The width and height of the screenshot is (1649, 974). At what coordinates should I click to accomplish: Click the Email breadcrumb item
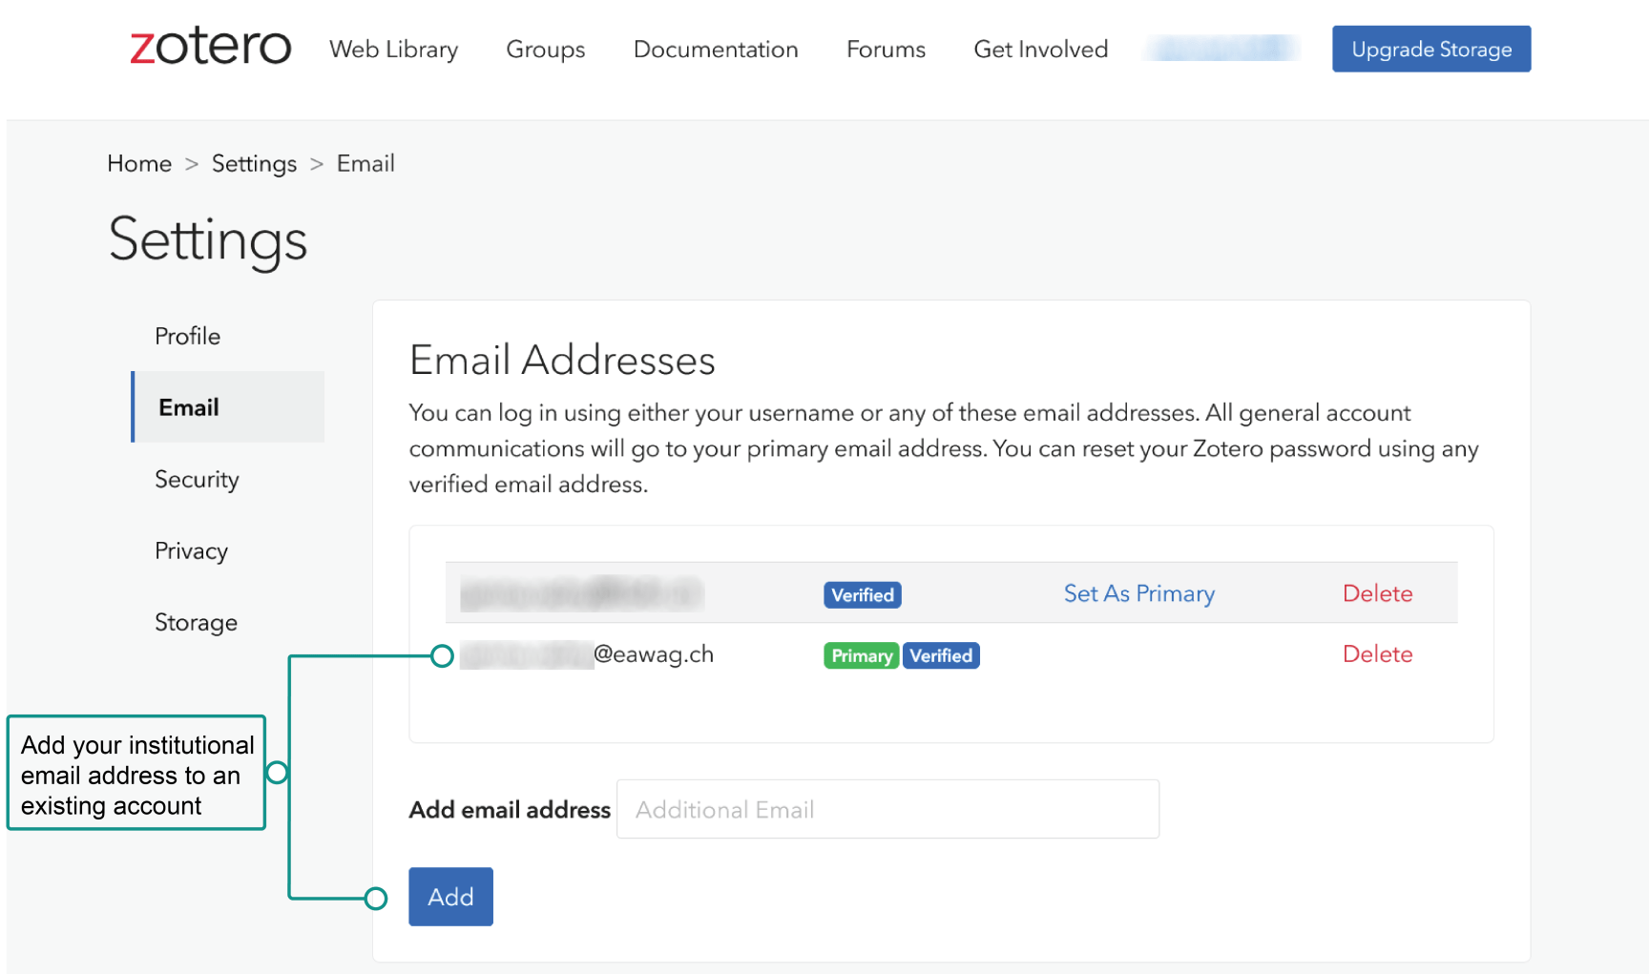[365, 164]
